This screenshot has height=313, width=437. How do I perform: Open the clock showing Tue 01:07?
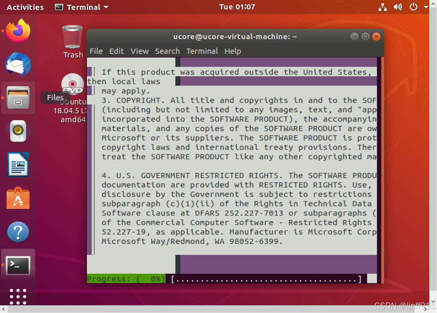tap(237, 7)
